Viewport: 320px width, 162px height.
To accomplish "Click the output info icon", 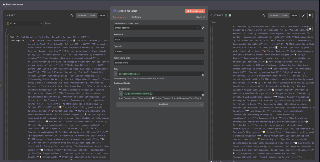I will click(230, 15).
